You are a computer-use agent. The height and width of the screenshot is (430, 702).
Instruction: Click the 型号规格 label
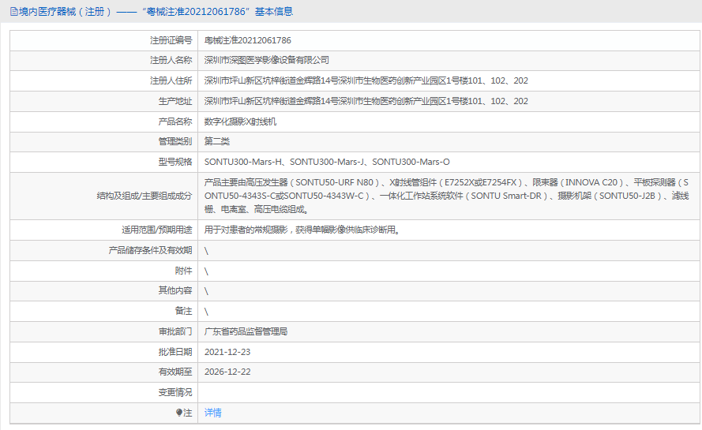click(175, 162)
